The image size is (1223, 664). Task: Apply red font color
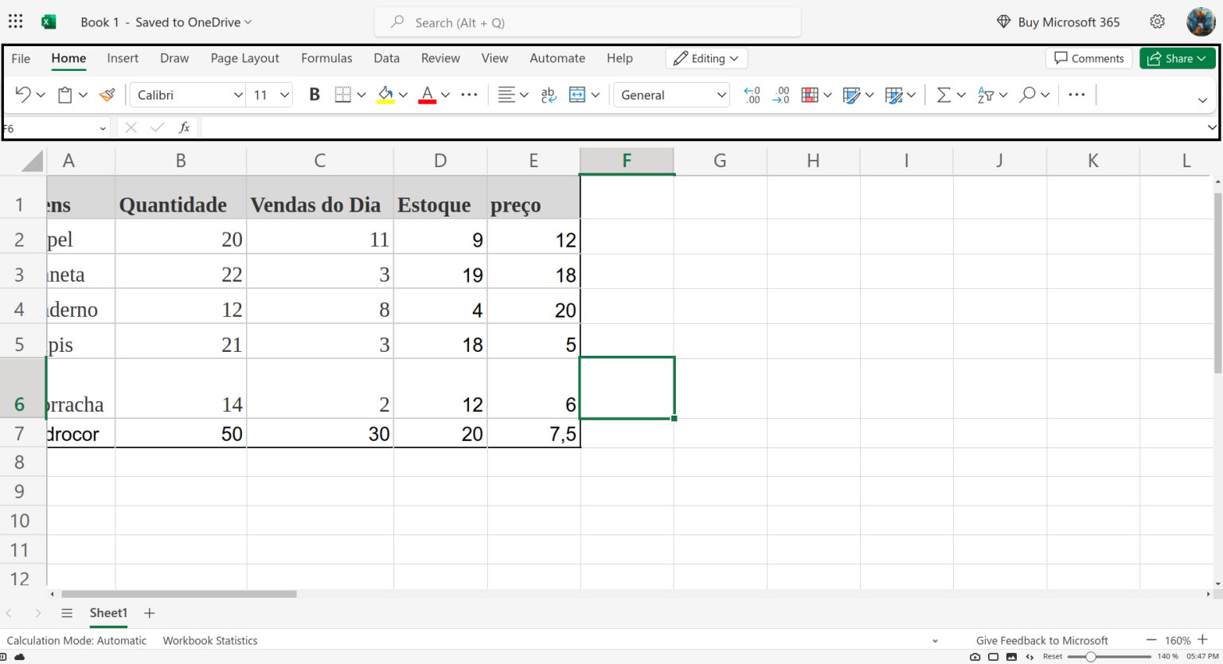(x=427, y=94)
